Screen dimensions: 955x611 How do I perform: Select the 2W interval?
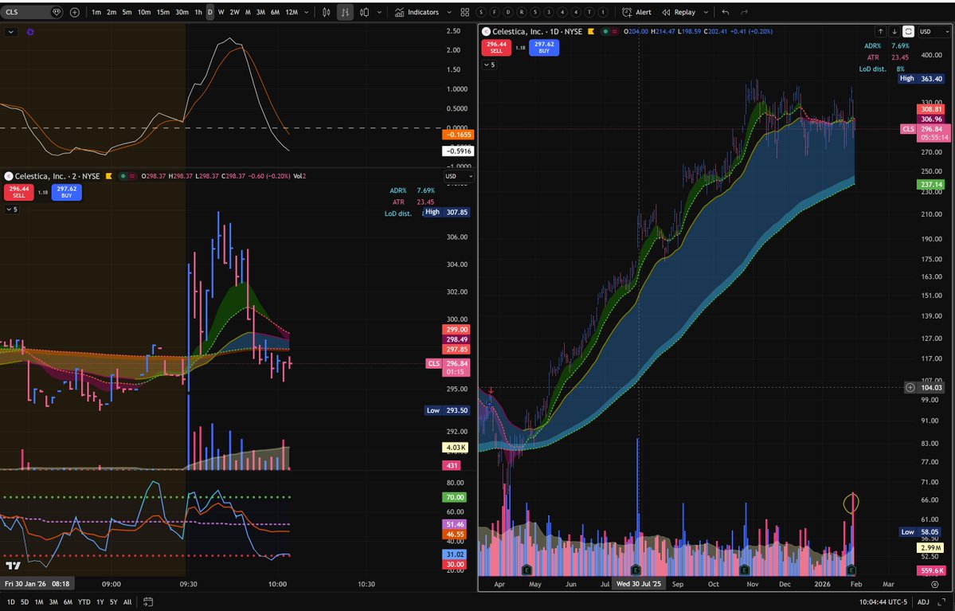coord(234,12)
